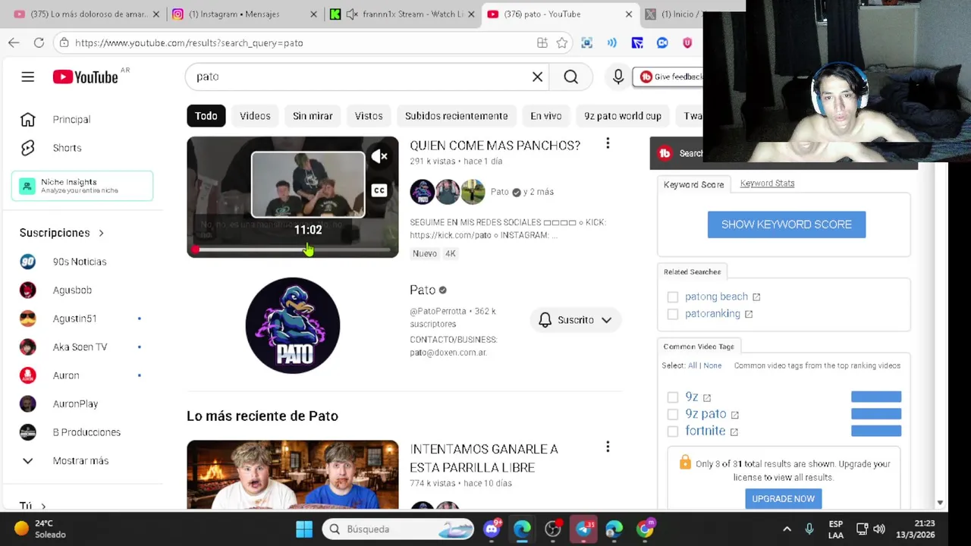Open the Windows Start menu
971x546 pixels.
pyautogui.click(x=304, y=529)
